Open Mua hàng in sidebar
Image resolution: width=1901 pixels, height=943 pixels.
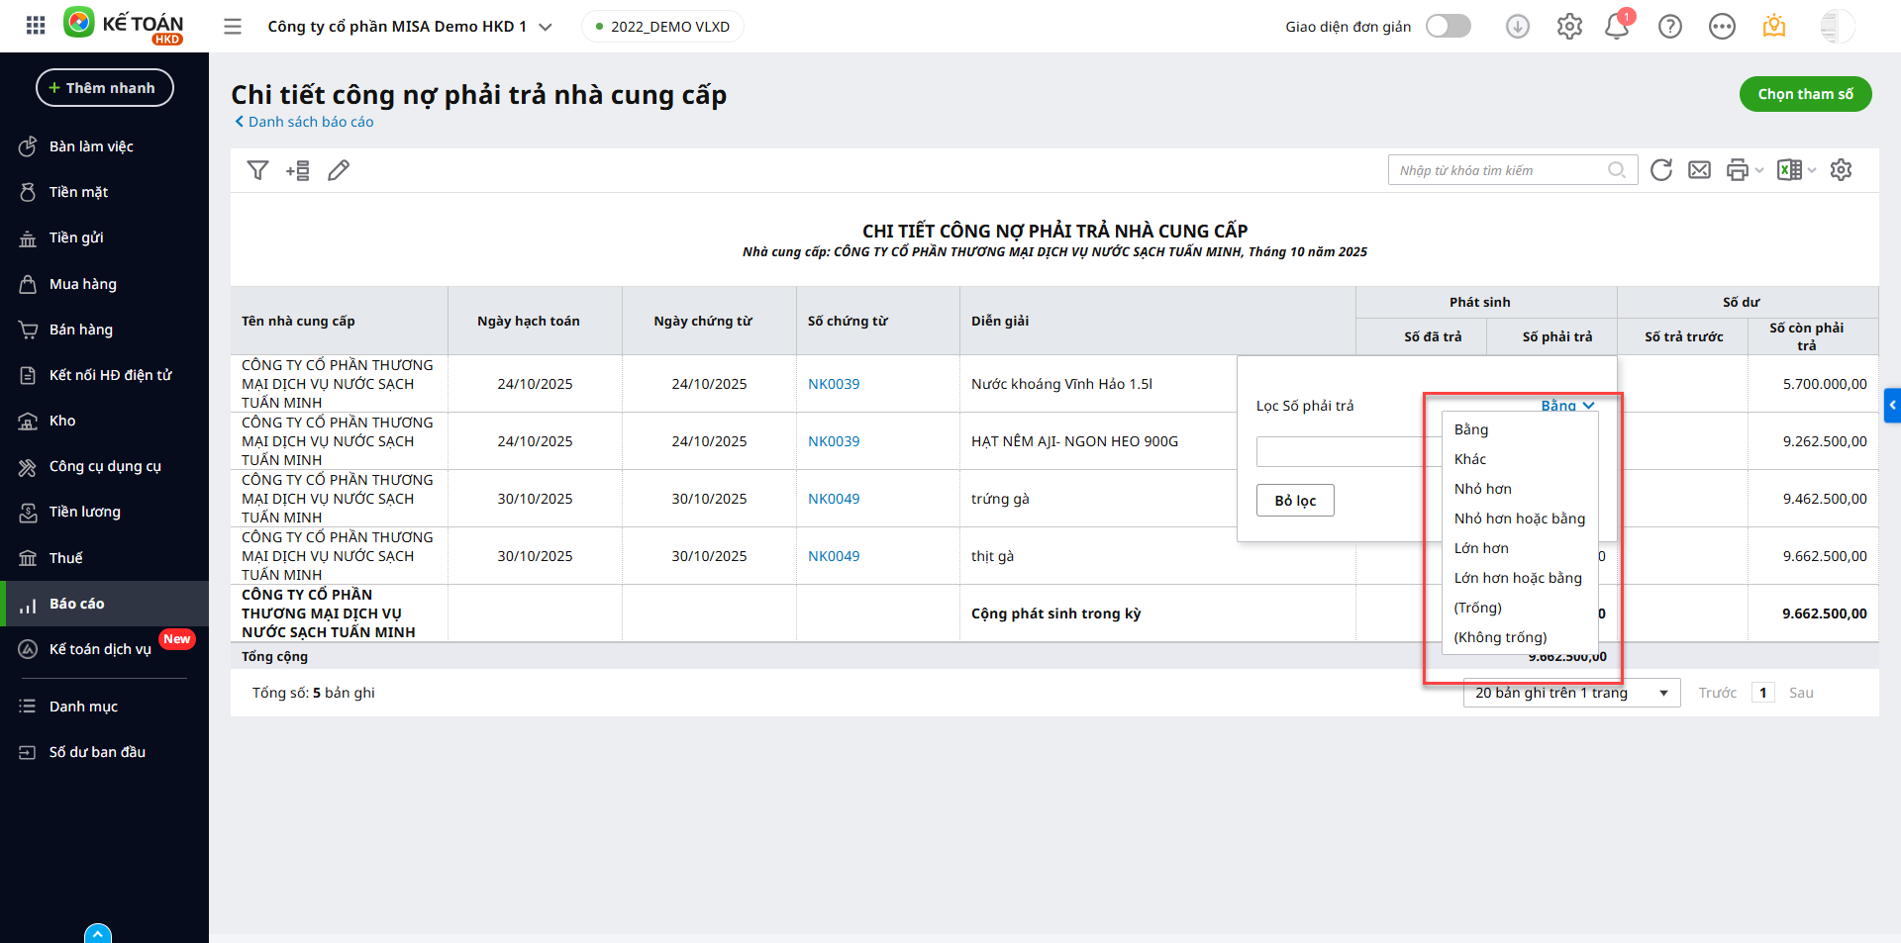tap(83, 284)
